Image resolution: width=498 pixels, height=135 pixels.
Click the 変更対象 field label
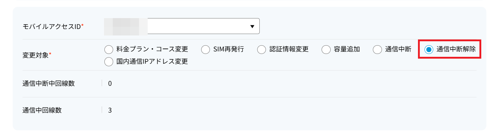point(37,55)
